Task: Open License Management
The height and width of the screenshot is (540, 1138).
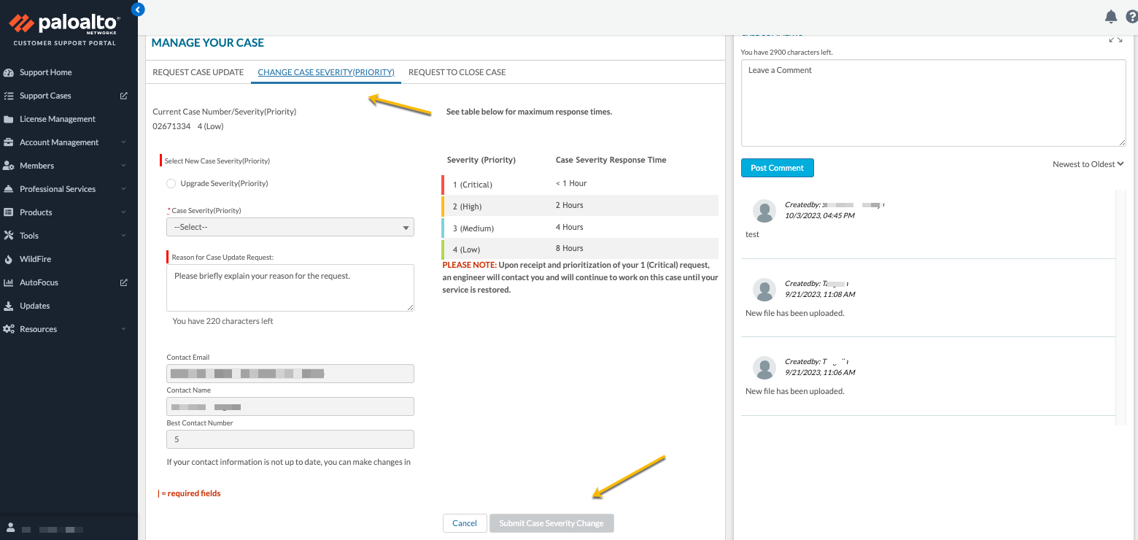Action: (58, 118)
